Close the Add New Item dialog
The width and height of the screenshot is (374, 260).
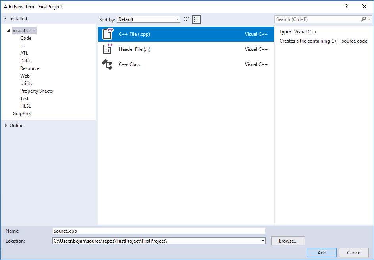click(x=364, y=6)
